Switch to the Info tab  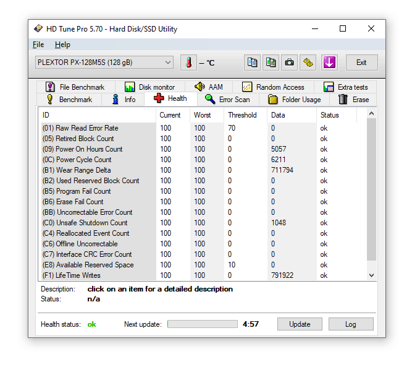pyautogui.click(x=124, y=100)
